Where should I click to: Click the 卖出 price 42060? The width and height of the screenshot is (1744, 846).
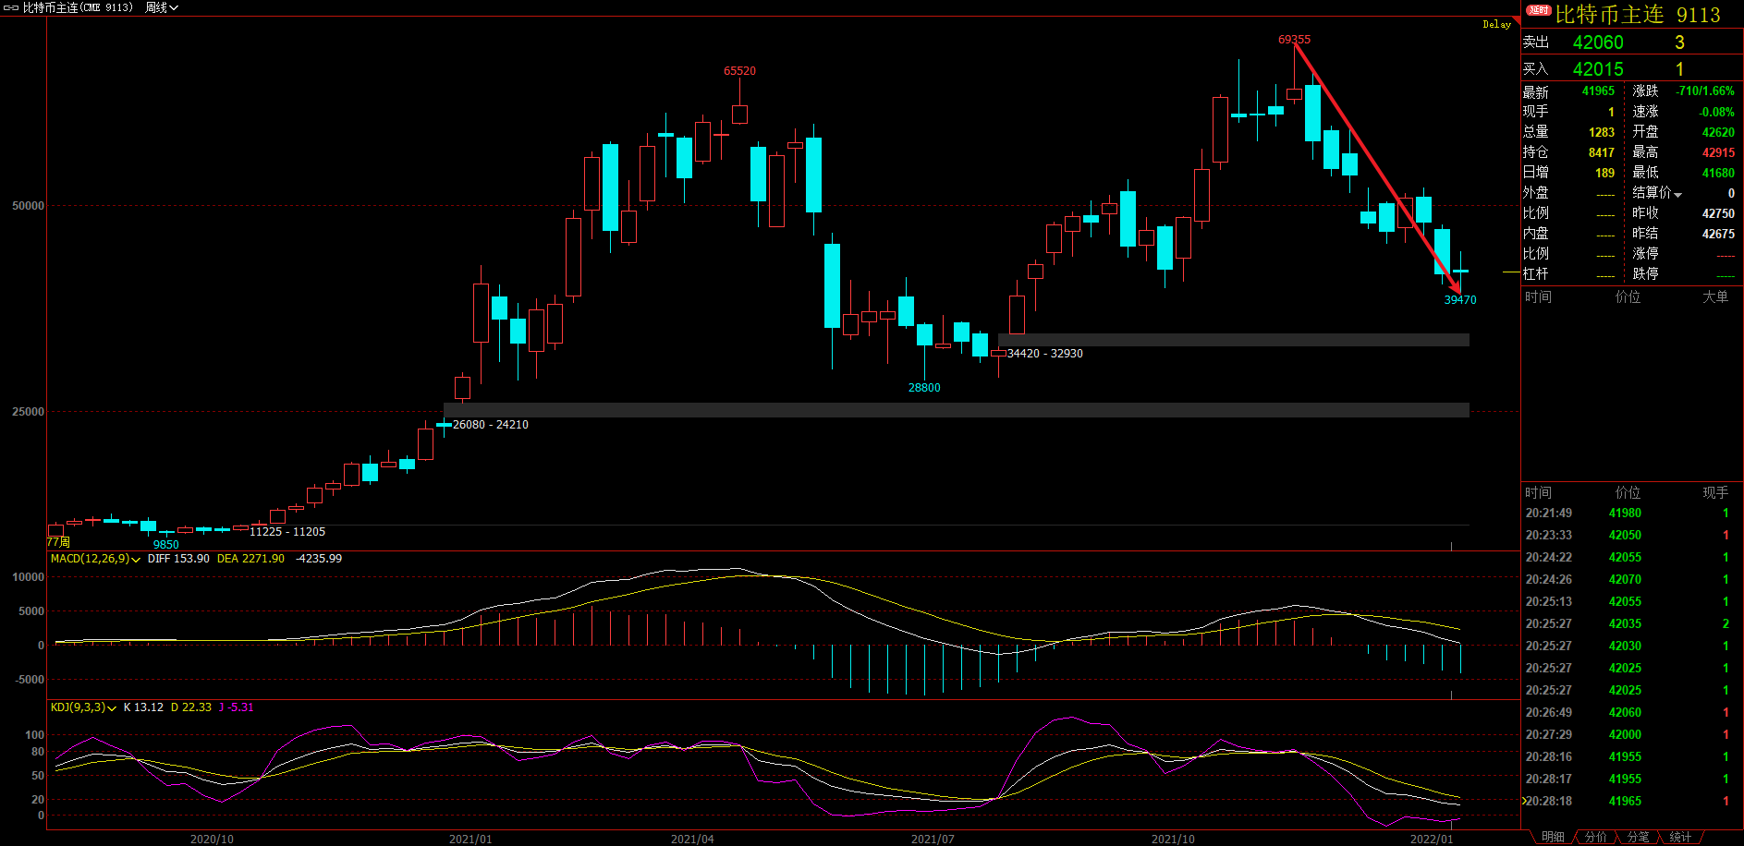pyautogui.click(x=1598, y=42)
